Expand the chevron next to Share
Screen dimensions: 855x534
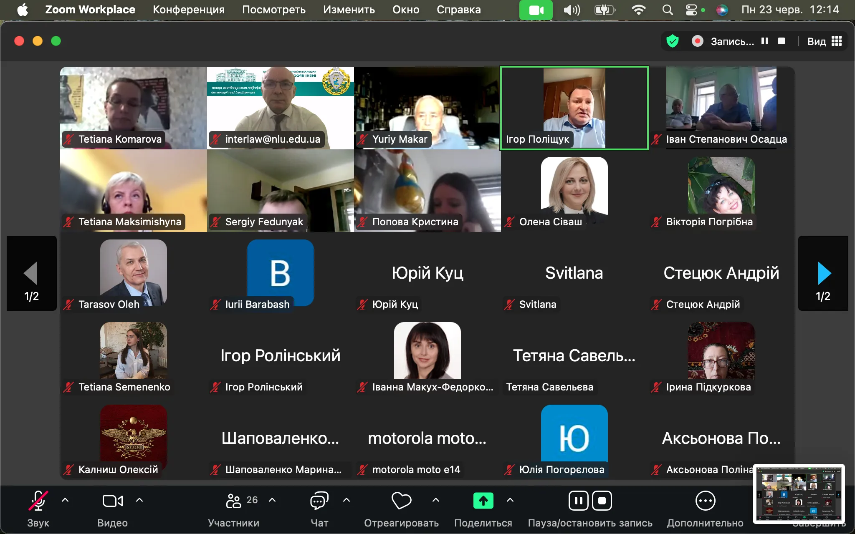[510, 500]
